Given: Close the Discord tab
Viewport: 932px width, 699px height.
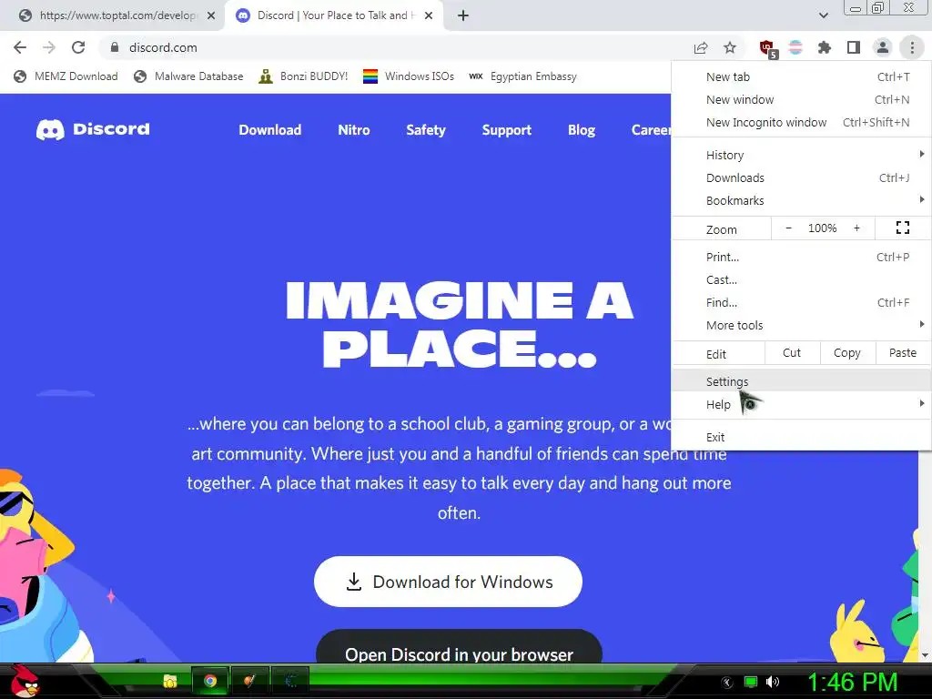Looking at the screenshot, I should [x=429, y=16].
